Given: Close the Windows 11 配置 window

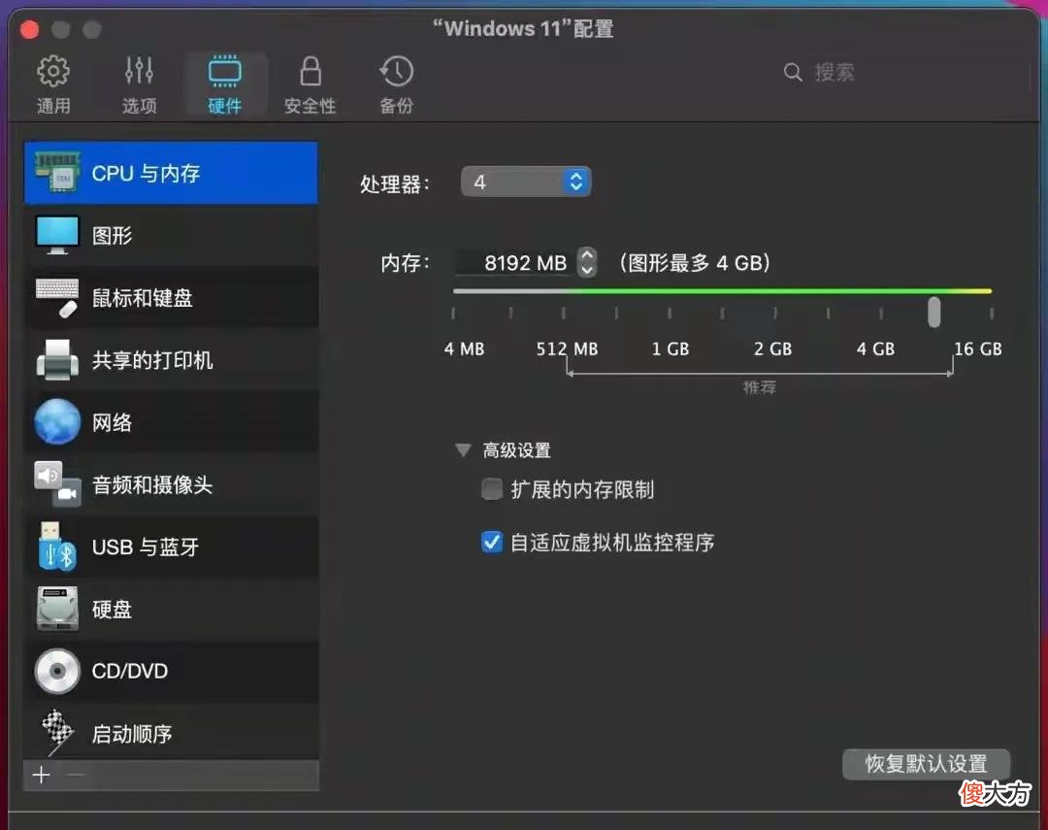Looking at the screenshot, I should 29,29.
